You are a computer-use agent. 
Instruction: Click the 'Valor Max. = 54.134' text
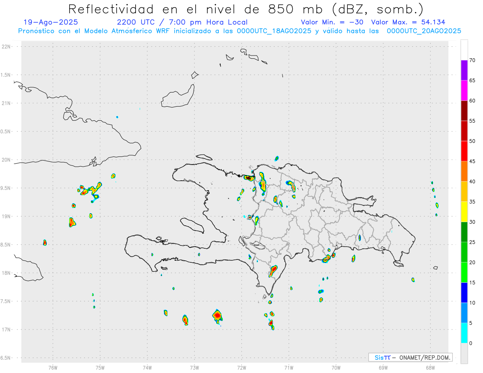point(408,22)
